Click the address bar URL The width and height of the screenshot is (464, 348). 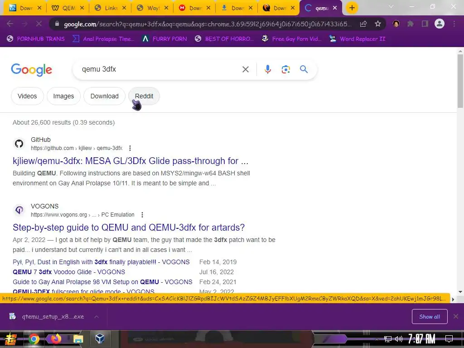click(x=207, y=24)
